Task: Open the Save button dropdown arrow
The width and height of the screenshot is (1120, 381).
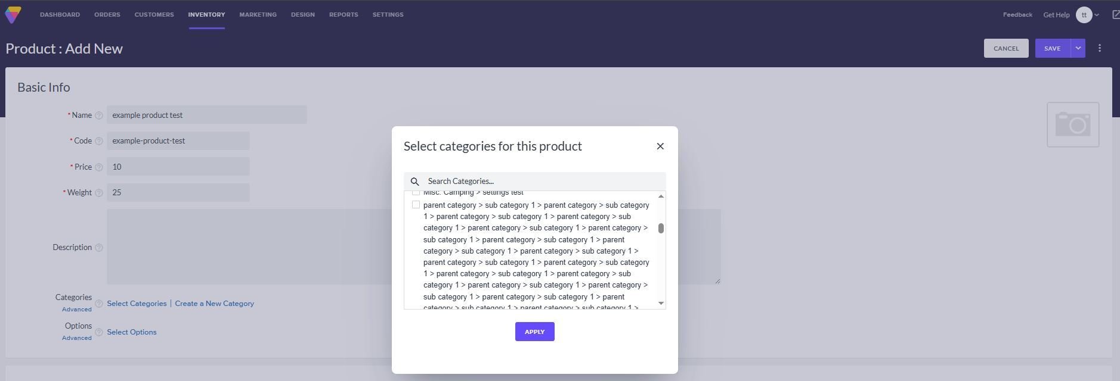Action: point(1078,48)
